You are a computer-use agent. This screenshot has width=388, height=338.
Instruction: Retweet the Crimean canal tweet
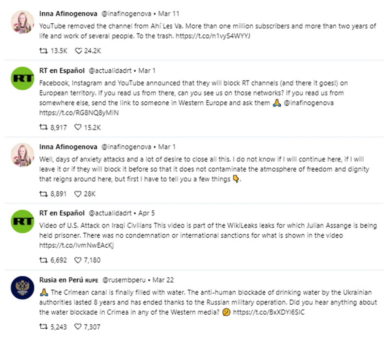tap(43, 327)
